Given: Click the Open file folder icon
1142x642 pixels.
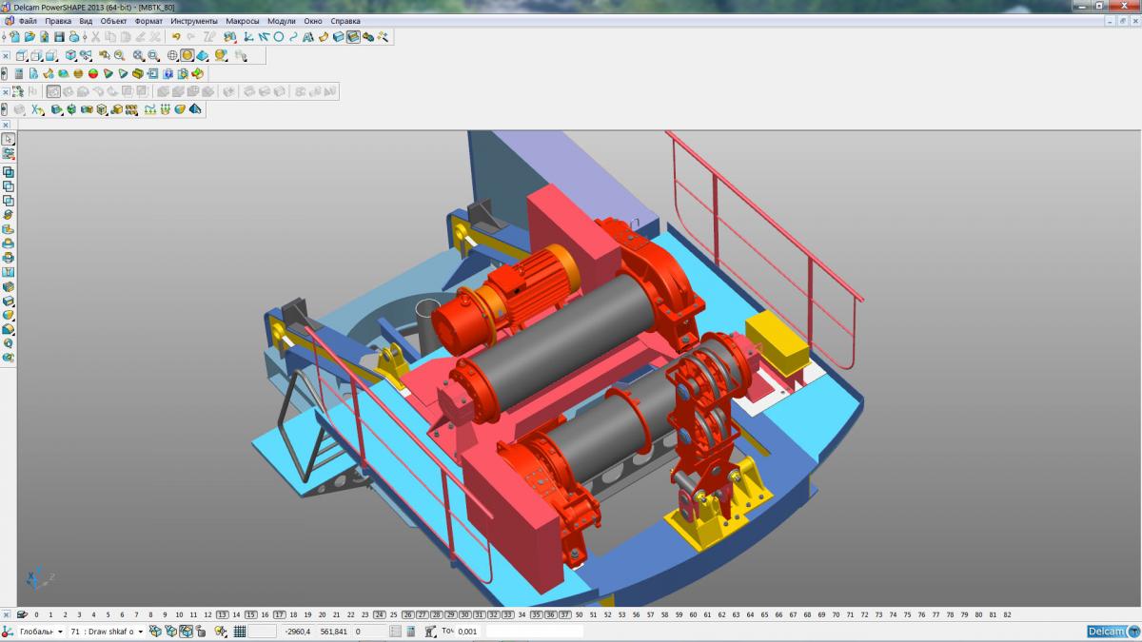Looking at the screenshot, I should [30, 37].
